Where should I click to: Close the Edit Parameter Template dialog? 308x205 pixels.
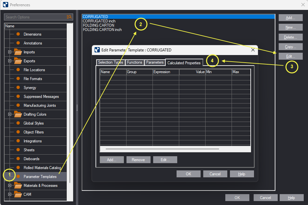[x=253, y=50]
